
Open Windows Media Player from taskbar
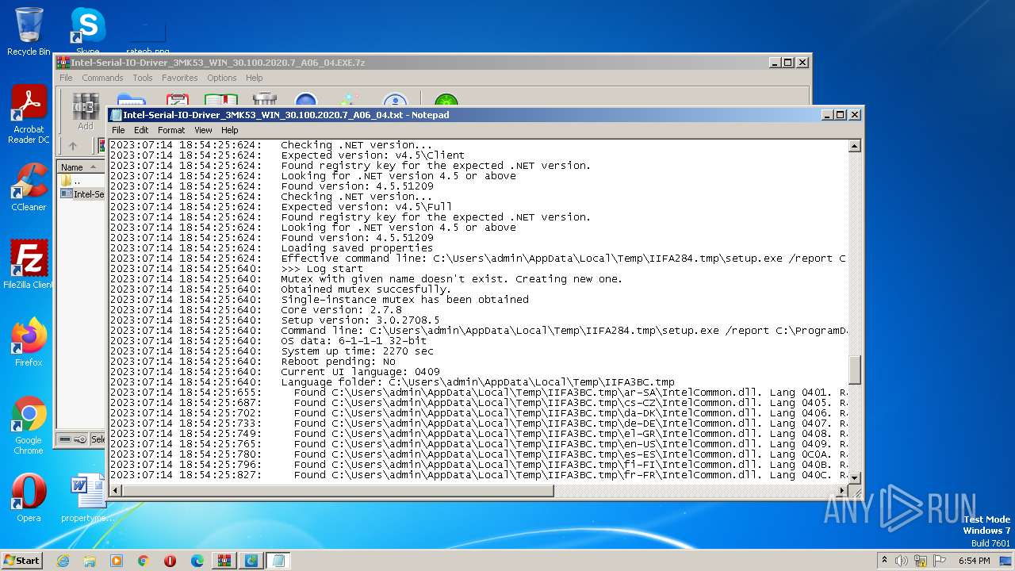pyautogui.click(x=117, y=561)
